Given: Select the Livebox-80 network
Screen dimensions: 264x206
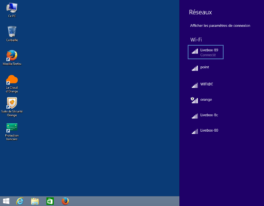Looking at the screenshot, I should coord(209,131).
